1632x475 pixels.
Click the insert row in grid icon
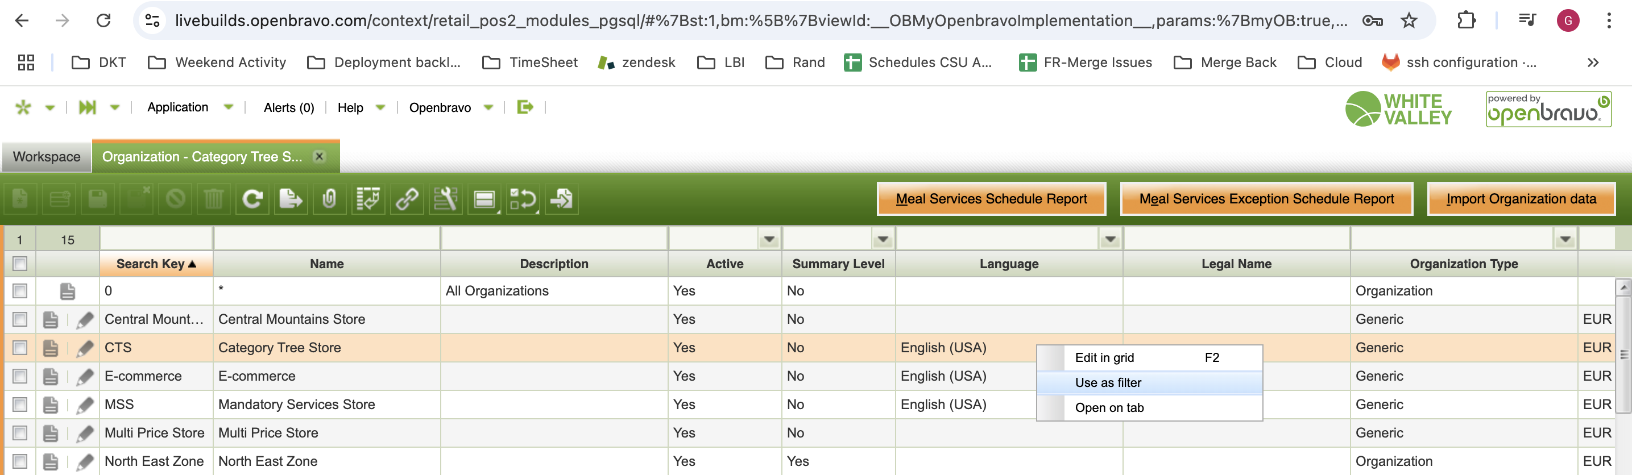59,199
